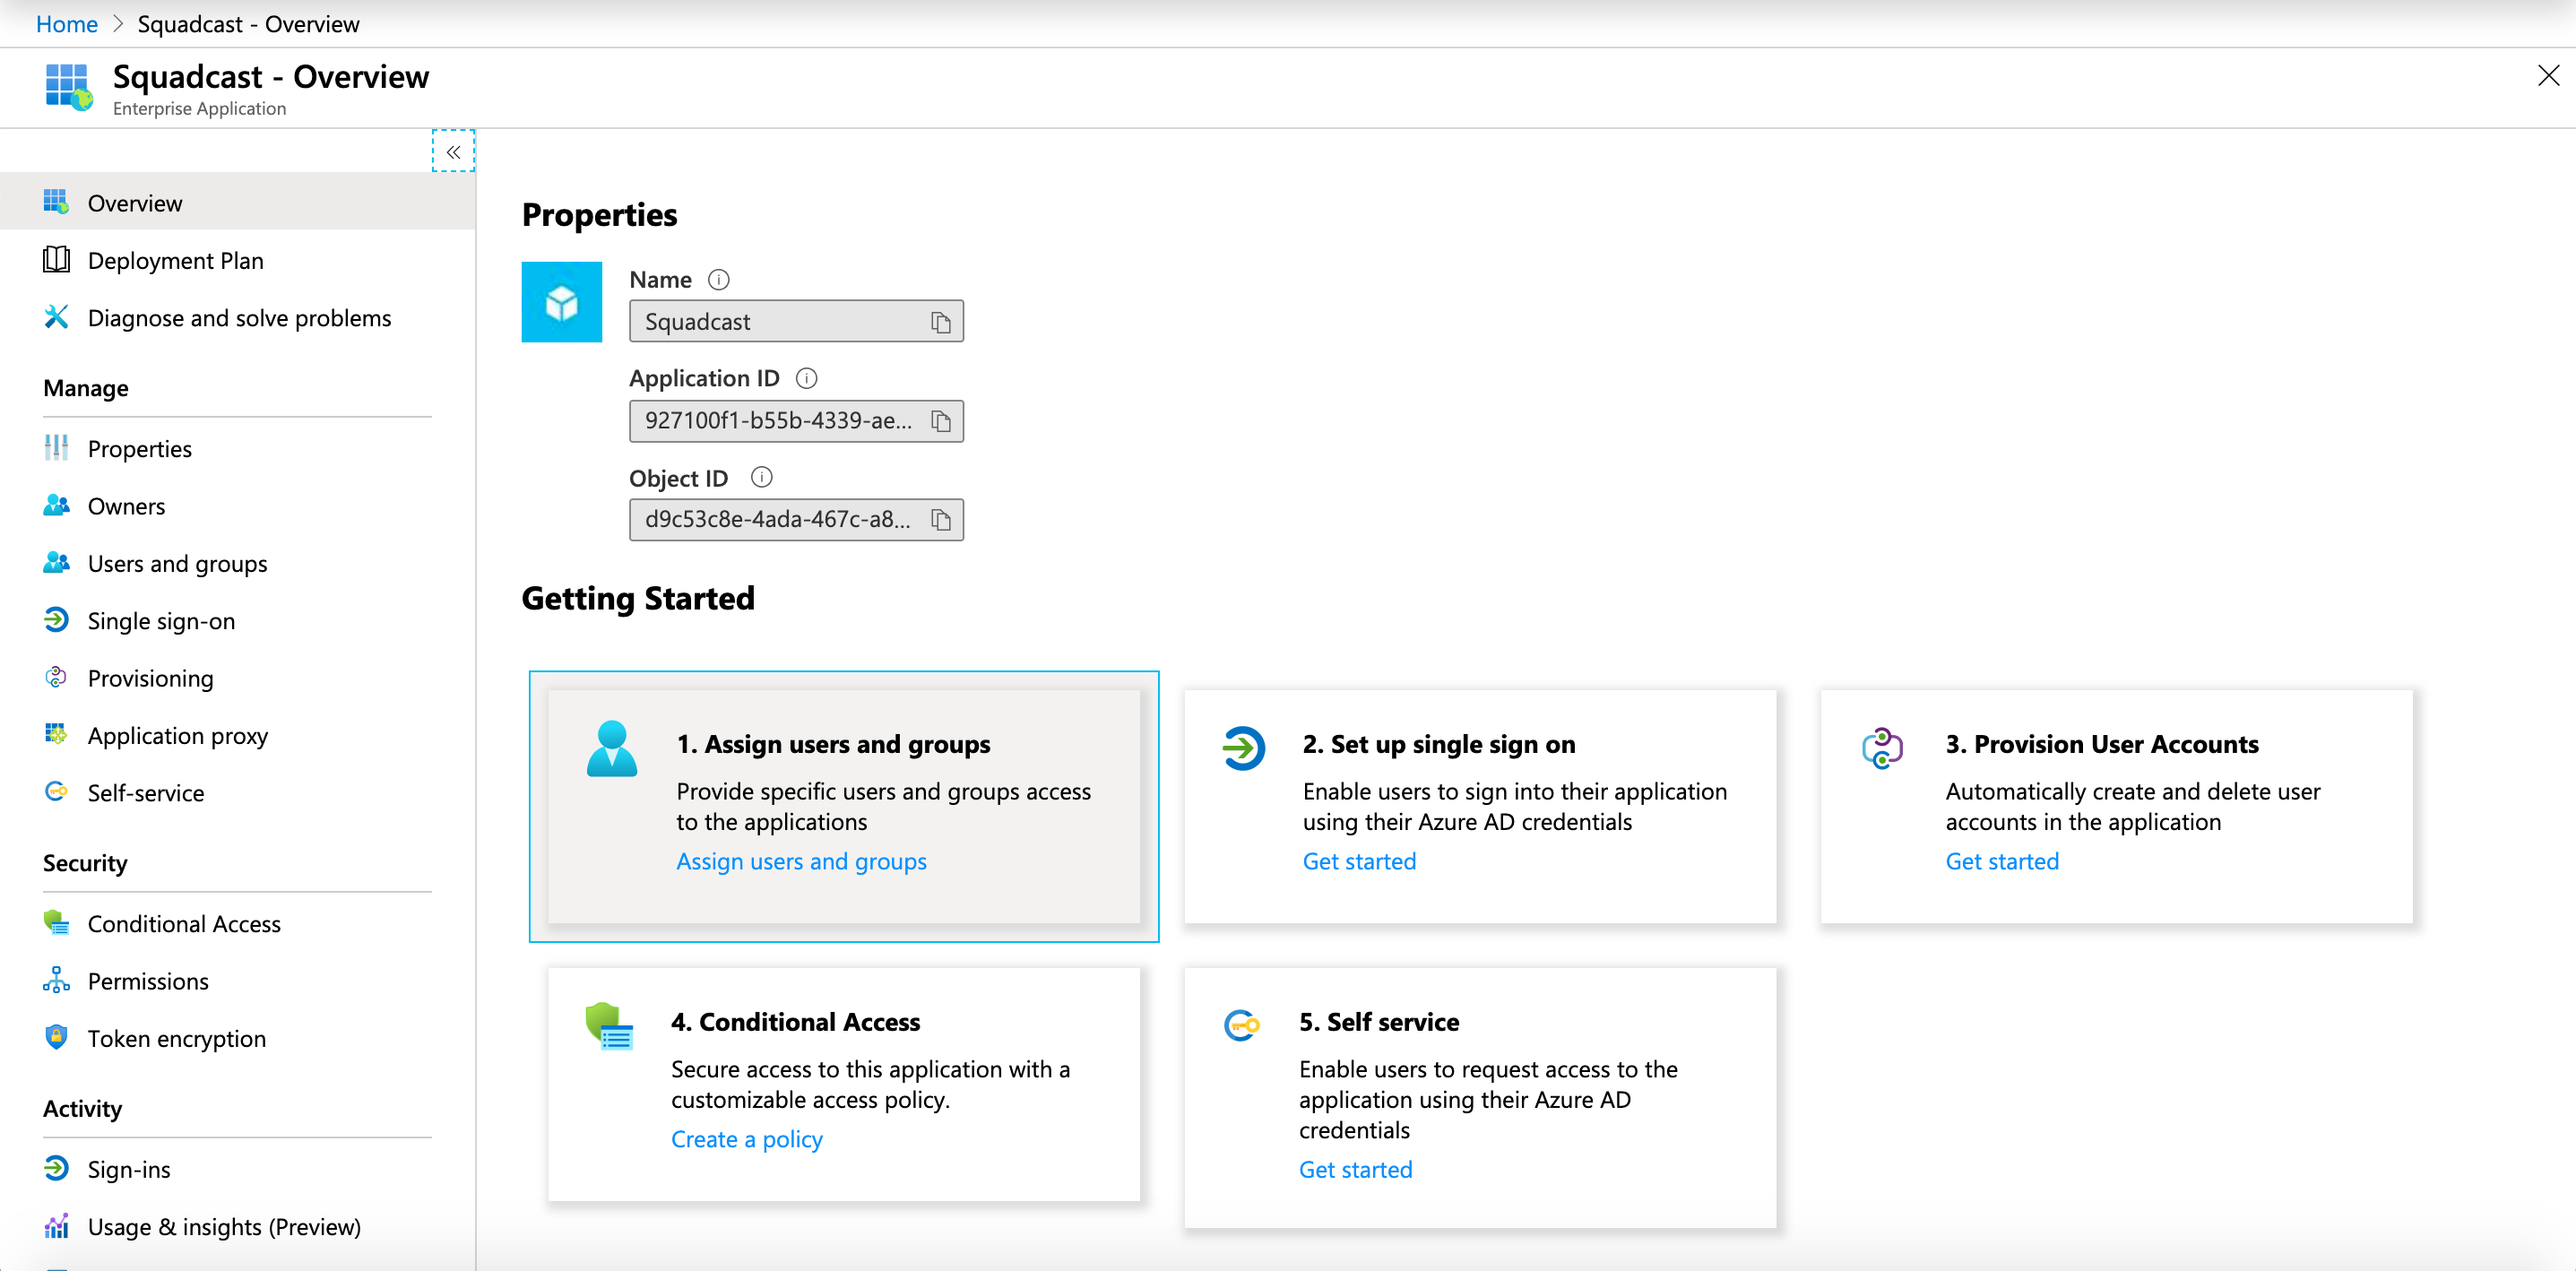2576x1271 pixels.
Task: Navigate to Home in the breadcrumb
Action: pos(66,24)
